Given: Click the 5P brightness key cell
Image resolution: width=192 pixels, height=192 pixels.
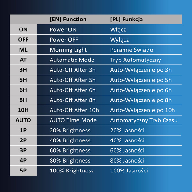Looking at the screenshot, I should click(x=23, y=171).
